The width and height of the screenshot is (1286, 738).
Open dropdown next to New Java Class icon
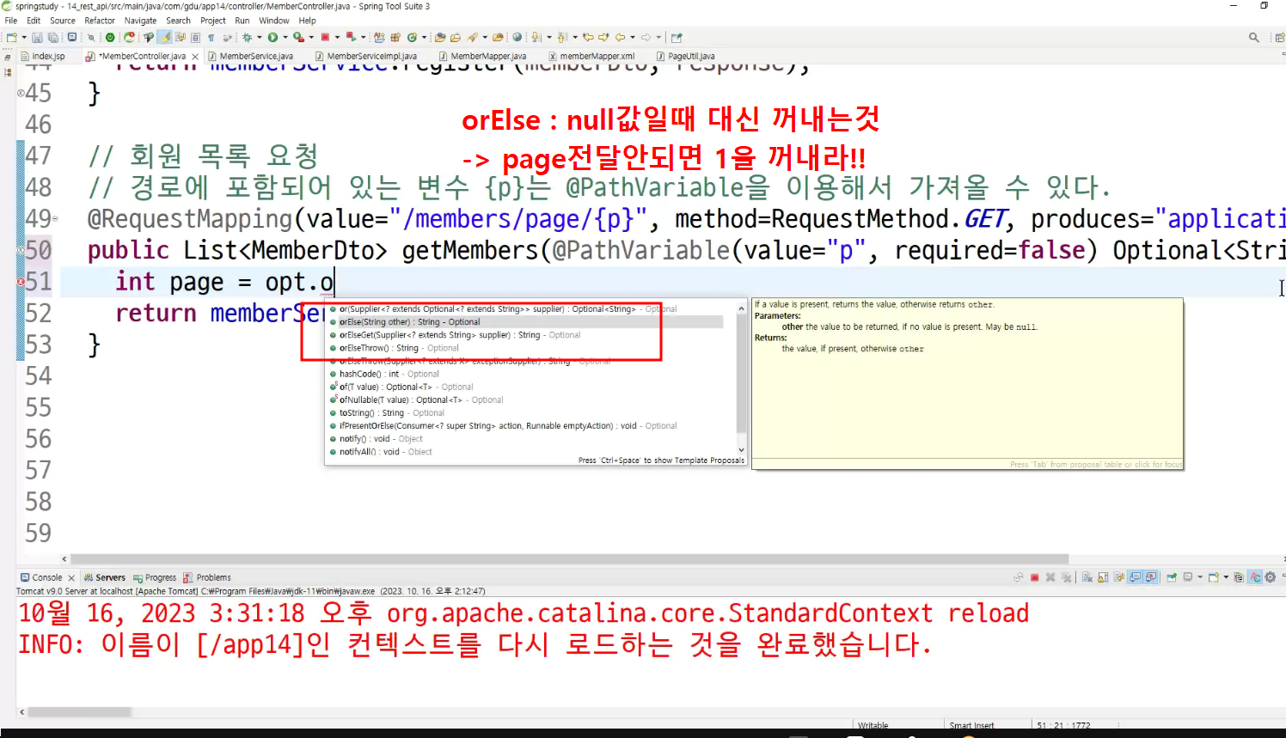tap(425, 37)
